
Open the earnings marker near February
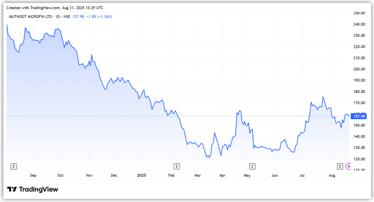coord(177,166)
